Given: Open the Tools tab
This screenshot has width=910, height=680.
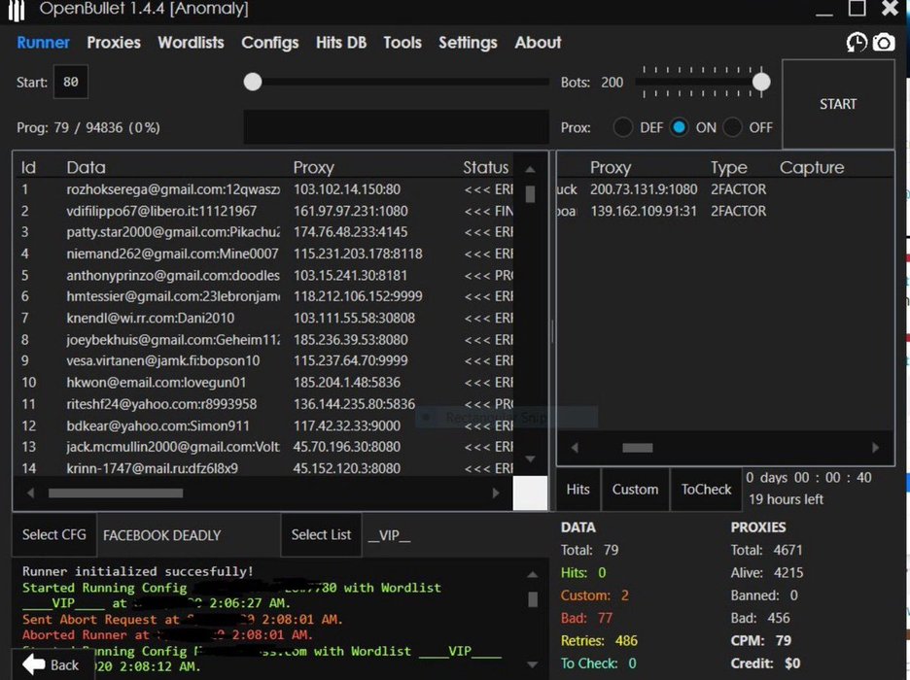Looking at the screenshot, I should pyautogui.click(x=402, y=43).
